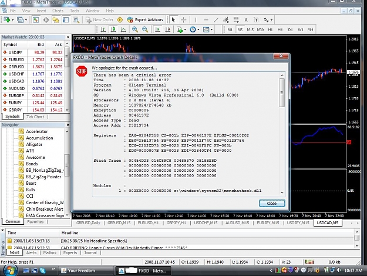This screenshot has width=367, height=276.
Task: Click the Windows Start orb
Action: [x=9, y=270]
